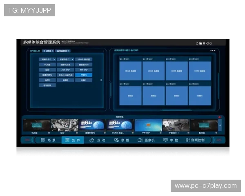The width and height of the screenshot is (245, 196).
Task: Open the settings gear icon
Action: point(204,43)
